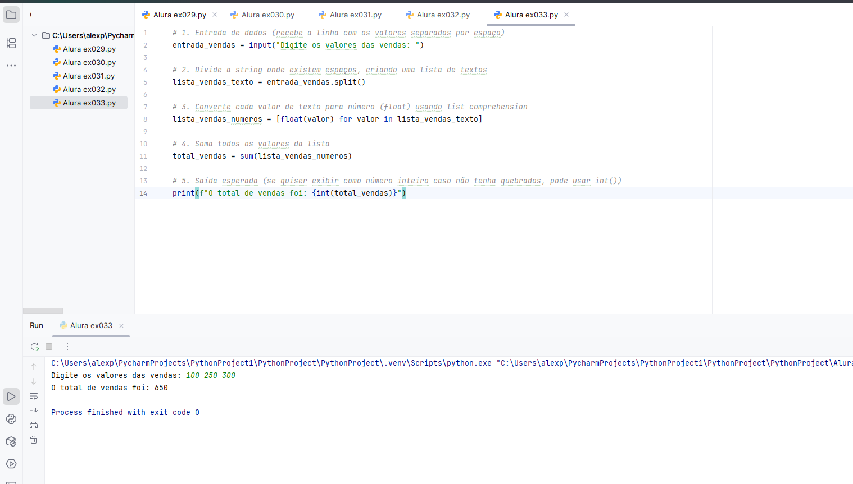
Task: Place cursor on the entrada_vendas input line
Action: 298,45
